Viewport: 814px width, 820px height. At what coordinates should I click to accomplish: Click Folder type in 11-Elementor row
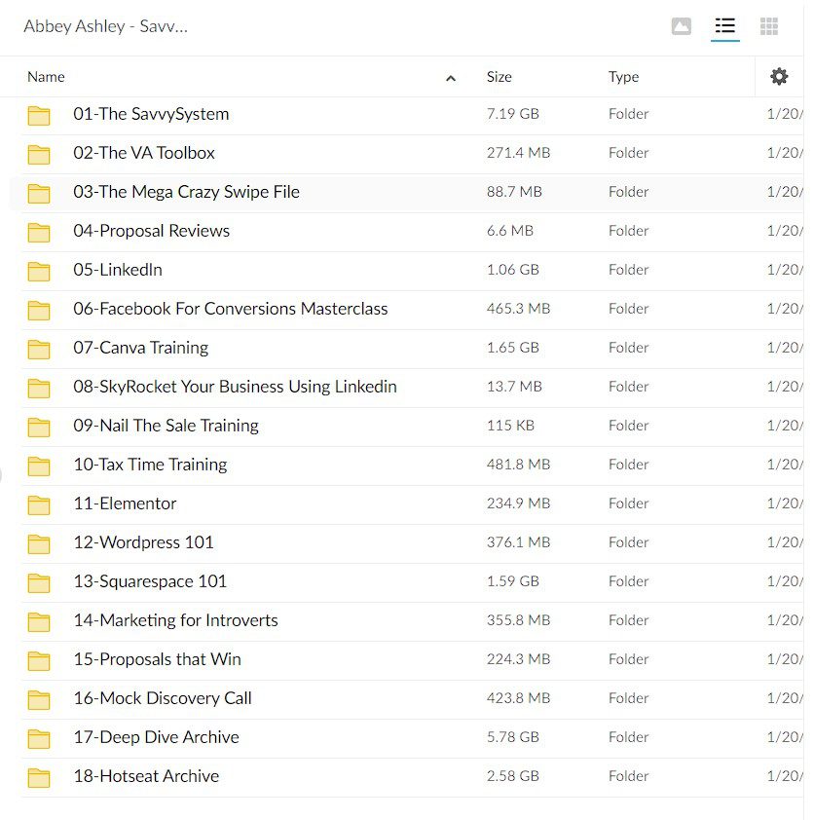628,503
